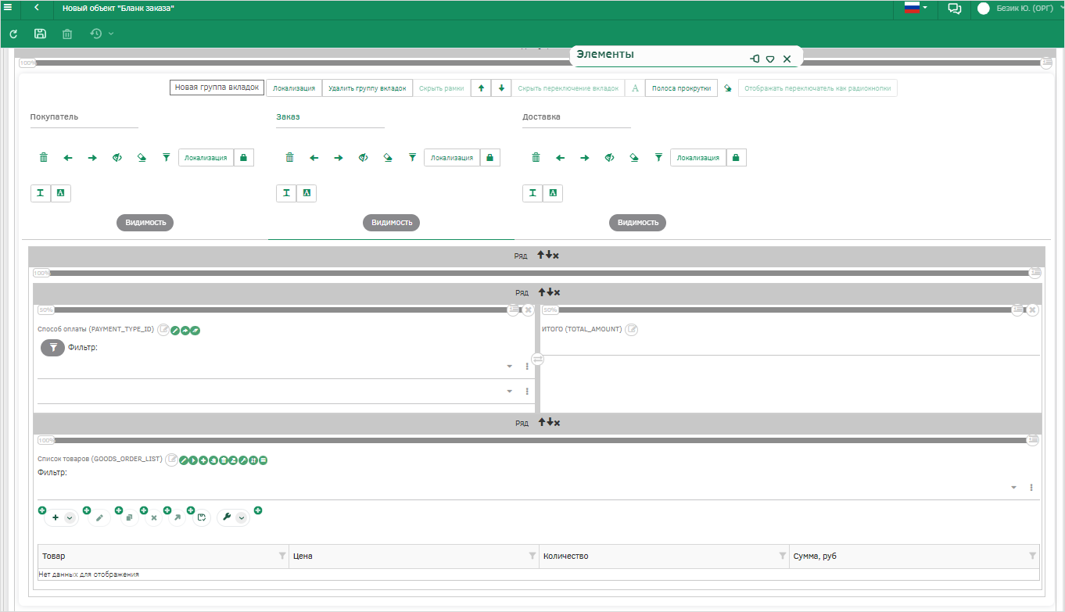
Task: Click Видимость under the Доставка tab
Action: point(638,223)
